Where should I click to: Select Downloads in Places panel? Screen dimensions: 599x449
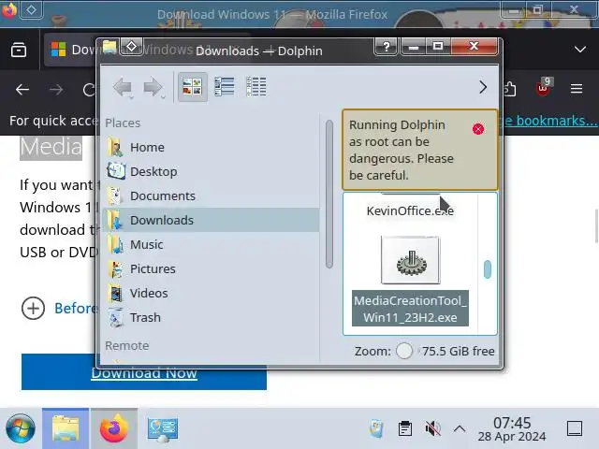211,221
